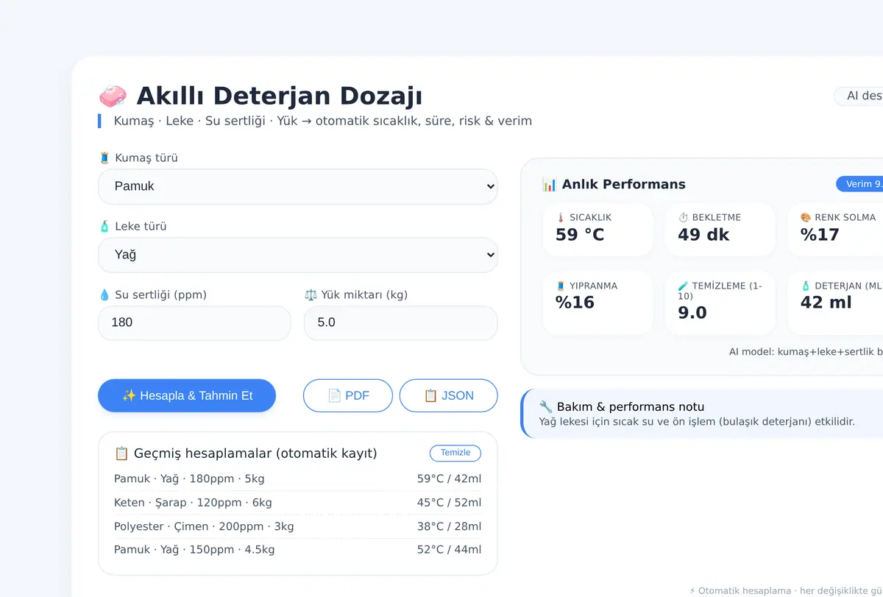The width and height of the screenshot is (883, 597).
Task: Click the 49 dk waiting time value
Action: pos(703,235)
